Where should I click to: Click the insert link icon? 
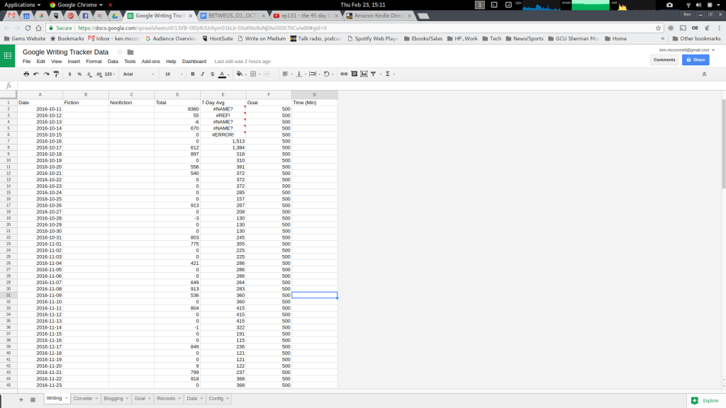point(345,74)
